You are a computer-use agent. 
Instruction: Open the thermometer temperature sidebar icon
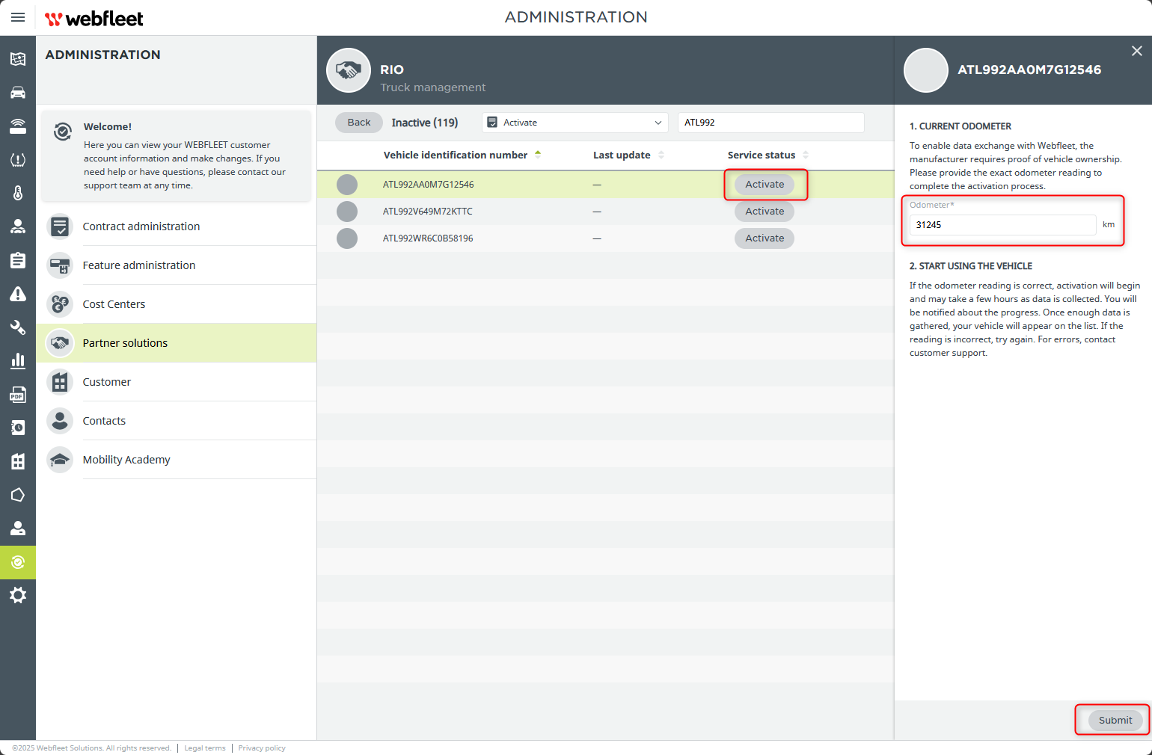pos(18,193)
